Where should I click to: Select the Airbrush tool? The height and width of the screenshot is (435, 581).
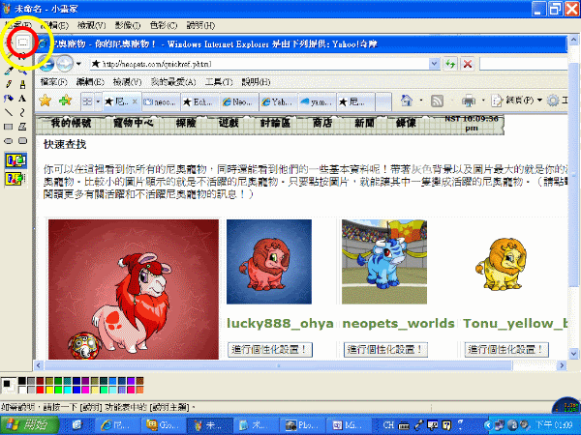[x=9, y=99]
